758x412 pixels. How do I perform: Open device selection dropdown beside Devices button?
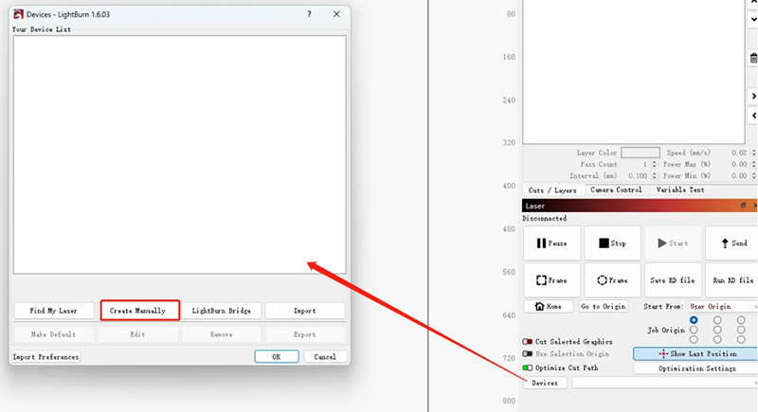click(x=665, y=383)
